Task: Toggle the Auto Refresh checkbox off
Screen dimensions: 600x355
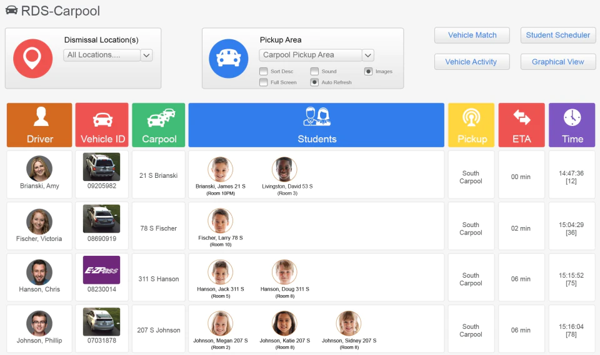Action: [314, 82]
